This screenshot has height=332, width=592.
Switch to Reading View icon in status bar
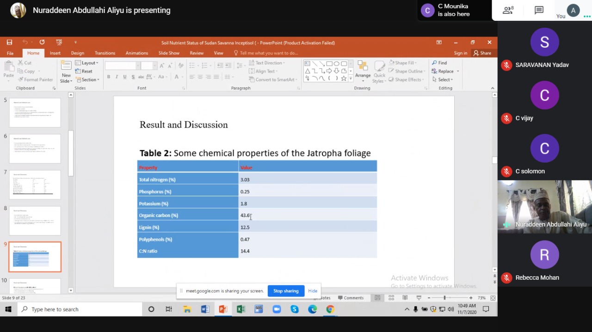click(405, 298)
